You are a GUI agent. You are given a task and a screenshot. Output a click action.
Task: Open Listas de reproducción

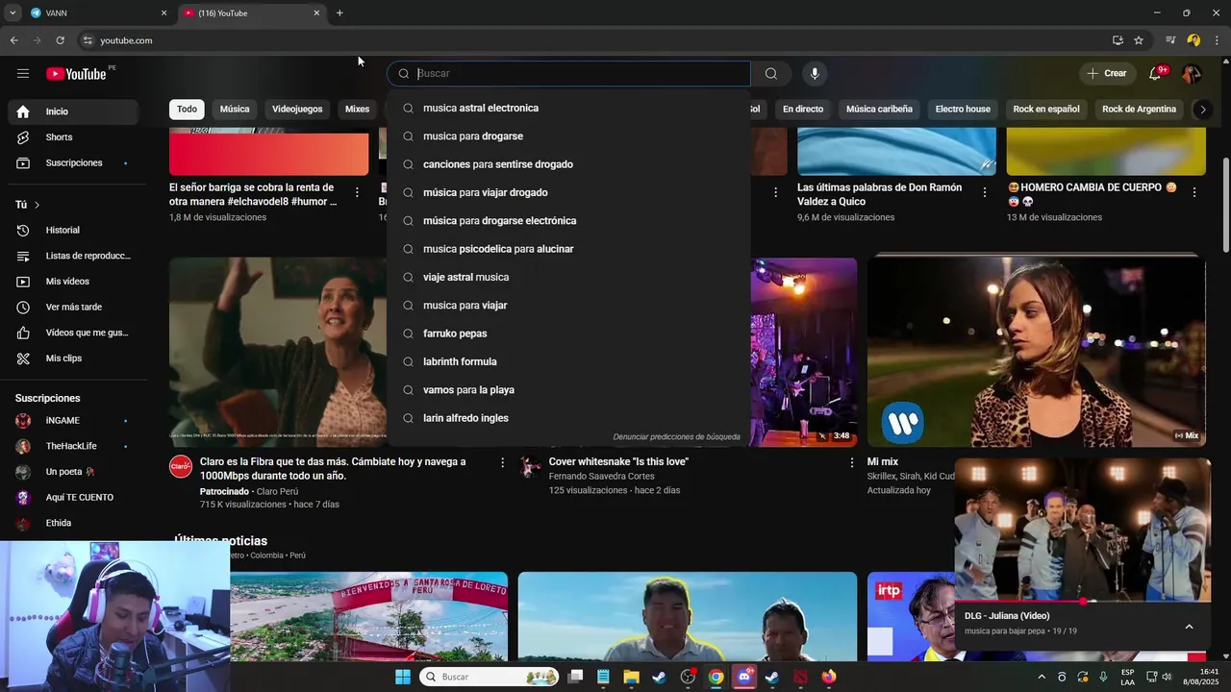75,256
